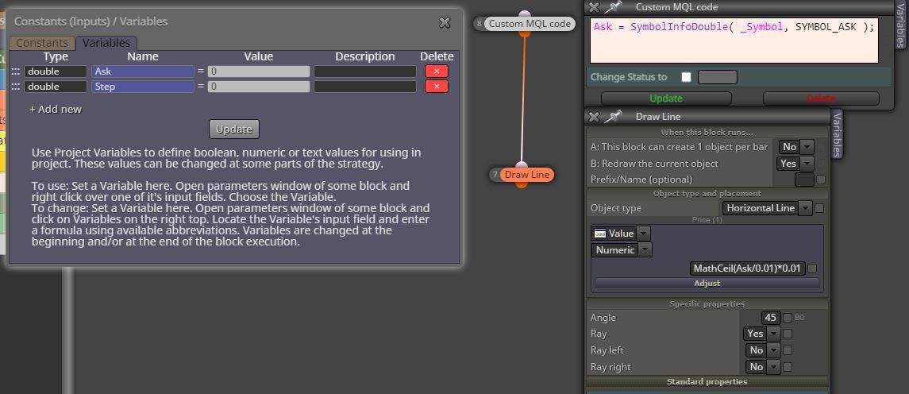Open the Ray Yes dropdown

(762, 334)
